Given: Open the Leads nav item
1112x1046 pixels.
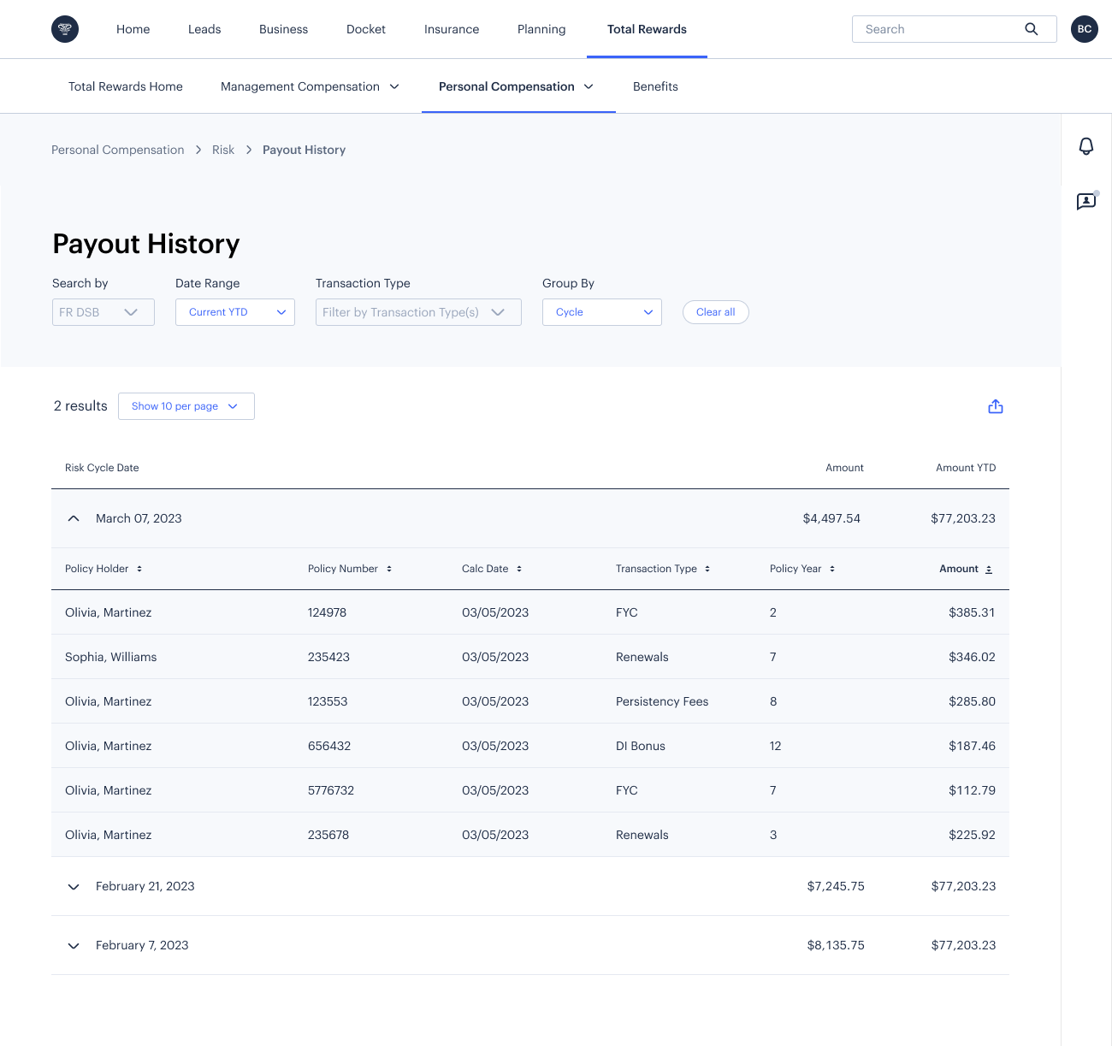Looking at the screenshot, I should [x=204, y=29].
